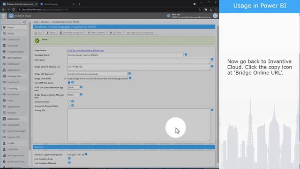Open info icon for Bridge Client IP Address List
This screenshot has width=300, height=169.
212,66
